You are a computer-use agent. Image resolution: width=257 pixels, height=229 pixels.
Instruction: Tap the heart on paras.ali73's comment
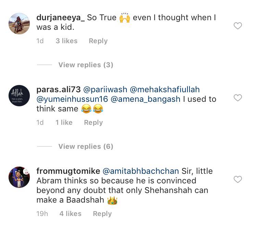point(237,98)
